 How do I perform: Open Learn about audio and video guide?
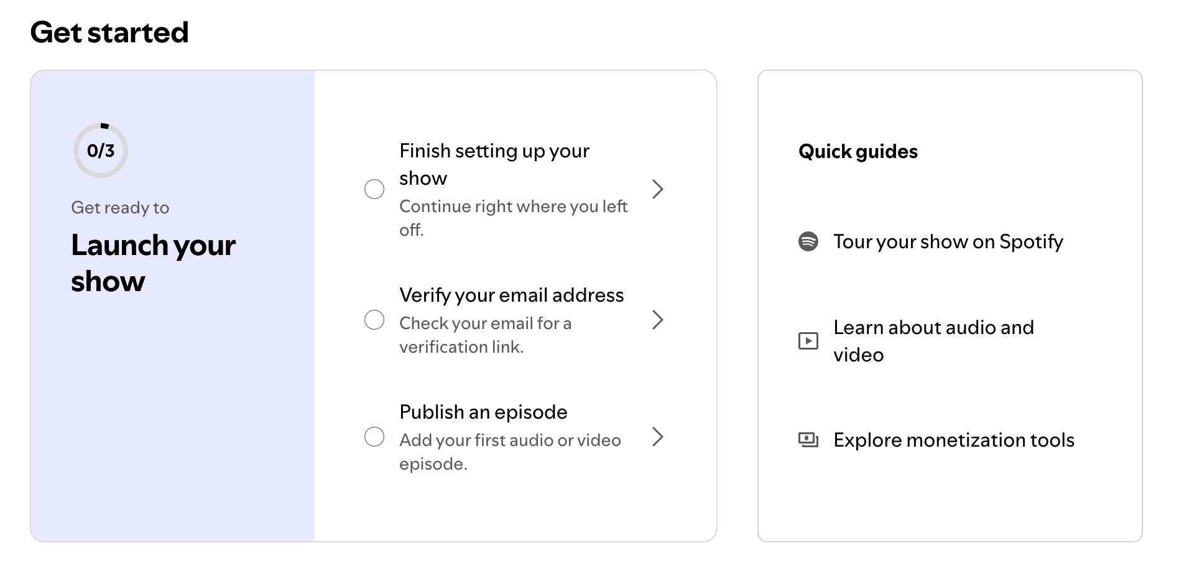(933, 341)
